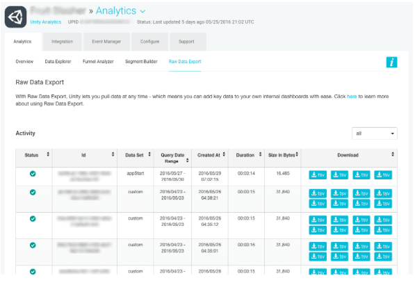This screenshot has height=285, width=415.
Task: Sort the table by Id column
Action: click(x=113, y=154)
